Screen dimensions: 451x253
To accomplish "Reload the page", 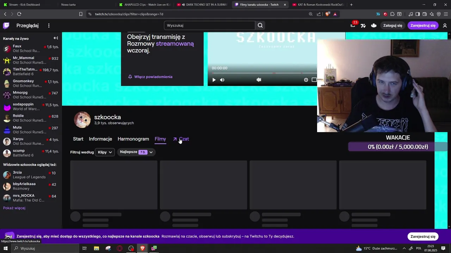I will pyautogui.click(x=19, y=14).
